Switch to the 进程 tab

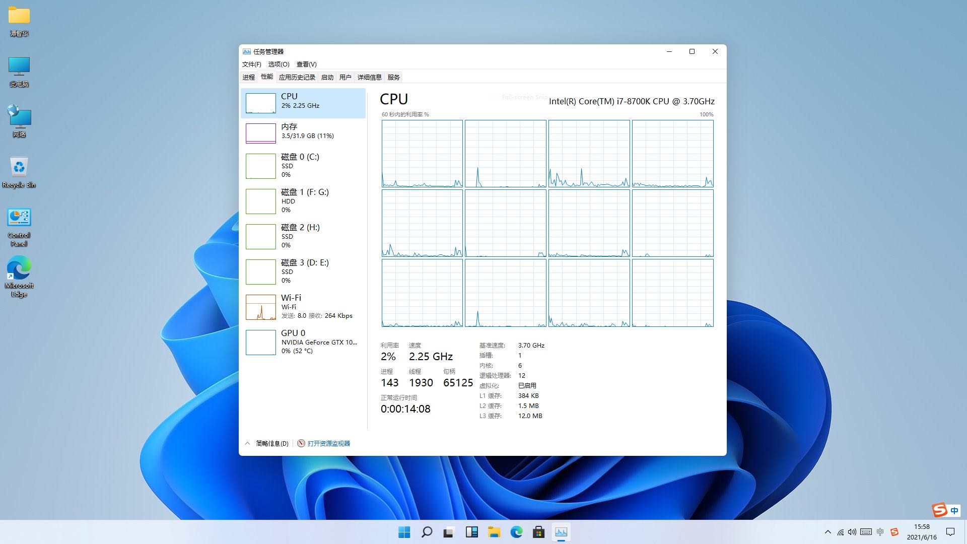[x=249, y=77]
